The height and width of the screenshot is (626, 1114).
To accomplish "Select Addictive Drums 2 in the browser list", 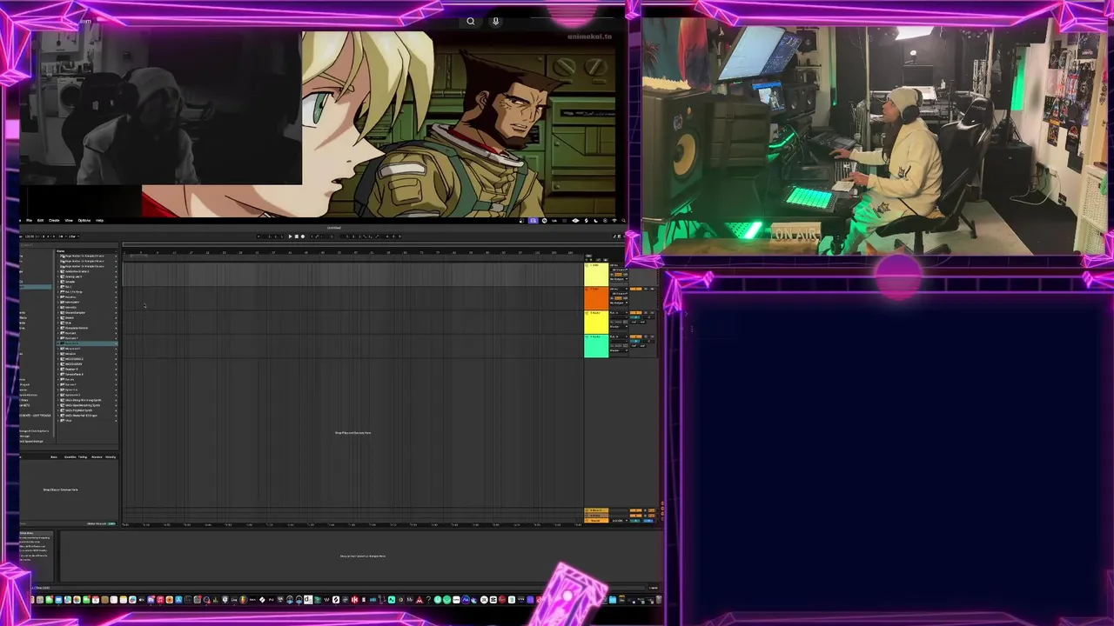I will click(77, 271).
